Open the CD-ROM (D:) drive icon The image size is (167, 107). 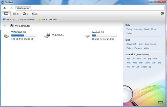(47, 35)
